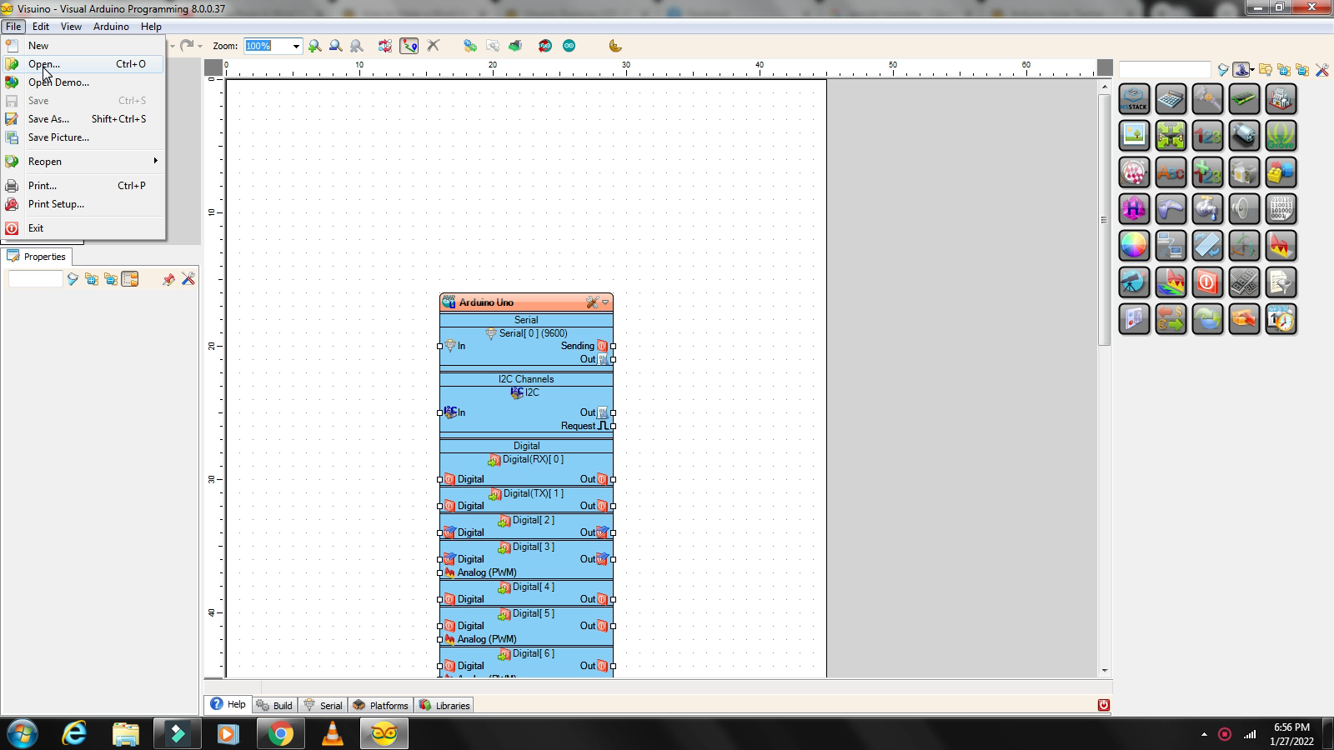The height and width of the screenshot is (750, 1334).
Task: Click the disconnect wires scissors tool
Action: (x=432, y=46)
